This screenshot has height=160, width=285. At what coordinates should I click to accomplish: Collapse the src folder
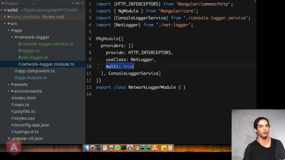pos(5,24)
